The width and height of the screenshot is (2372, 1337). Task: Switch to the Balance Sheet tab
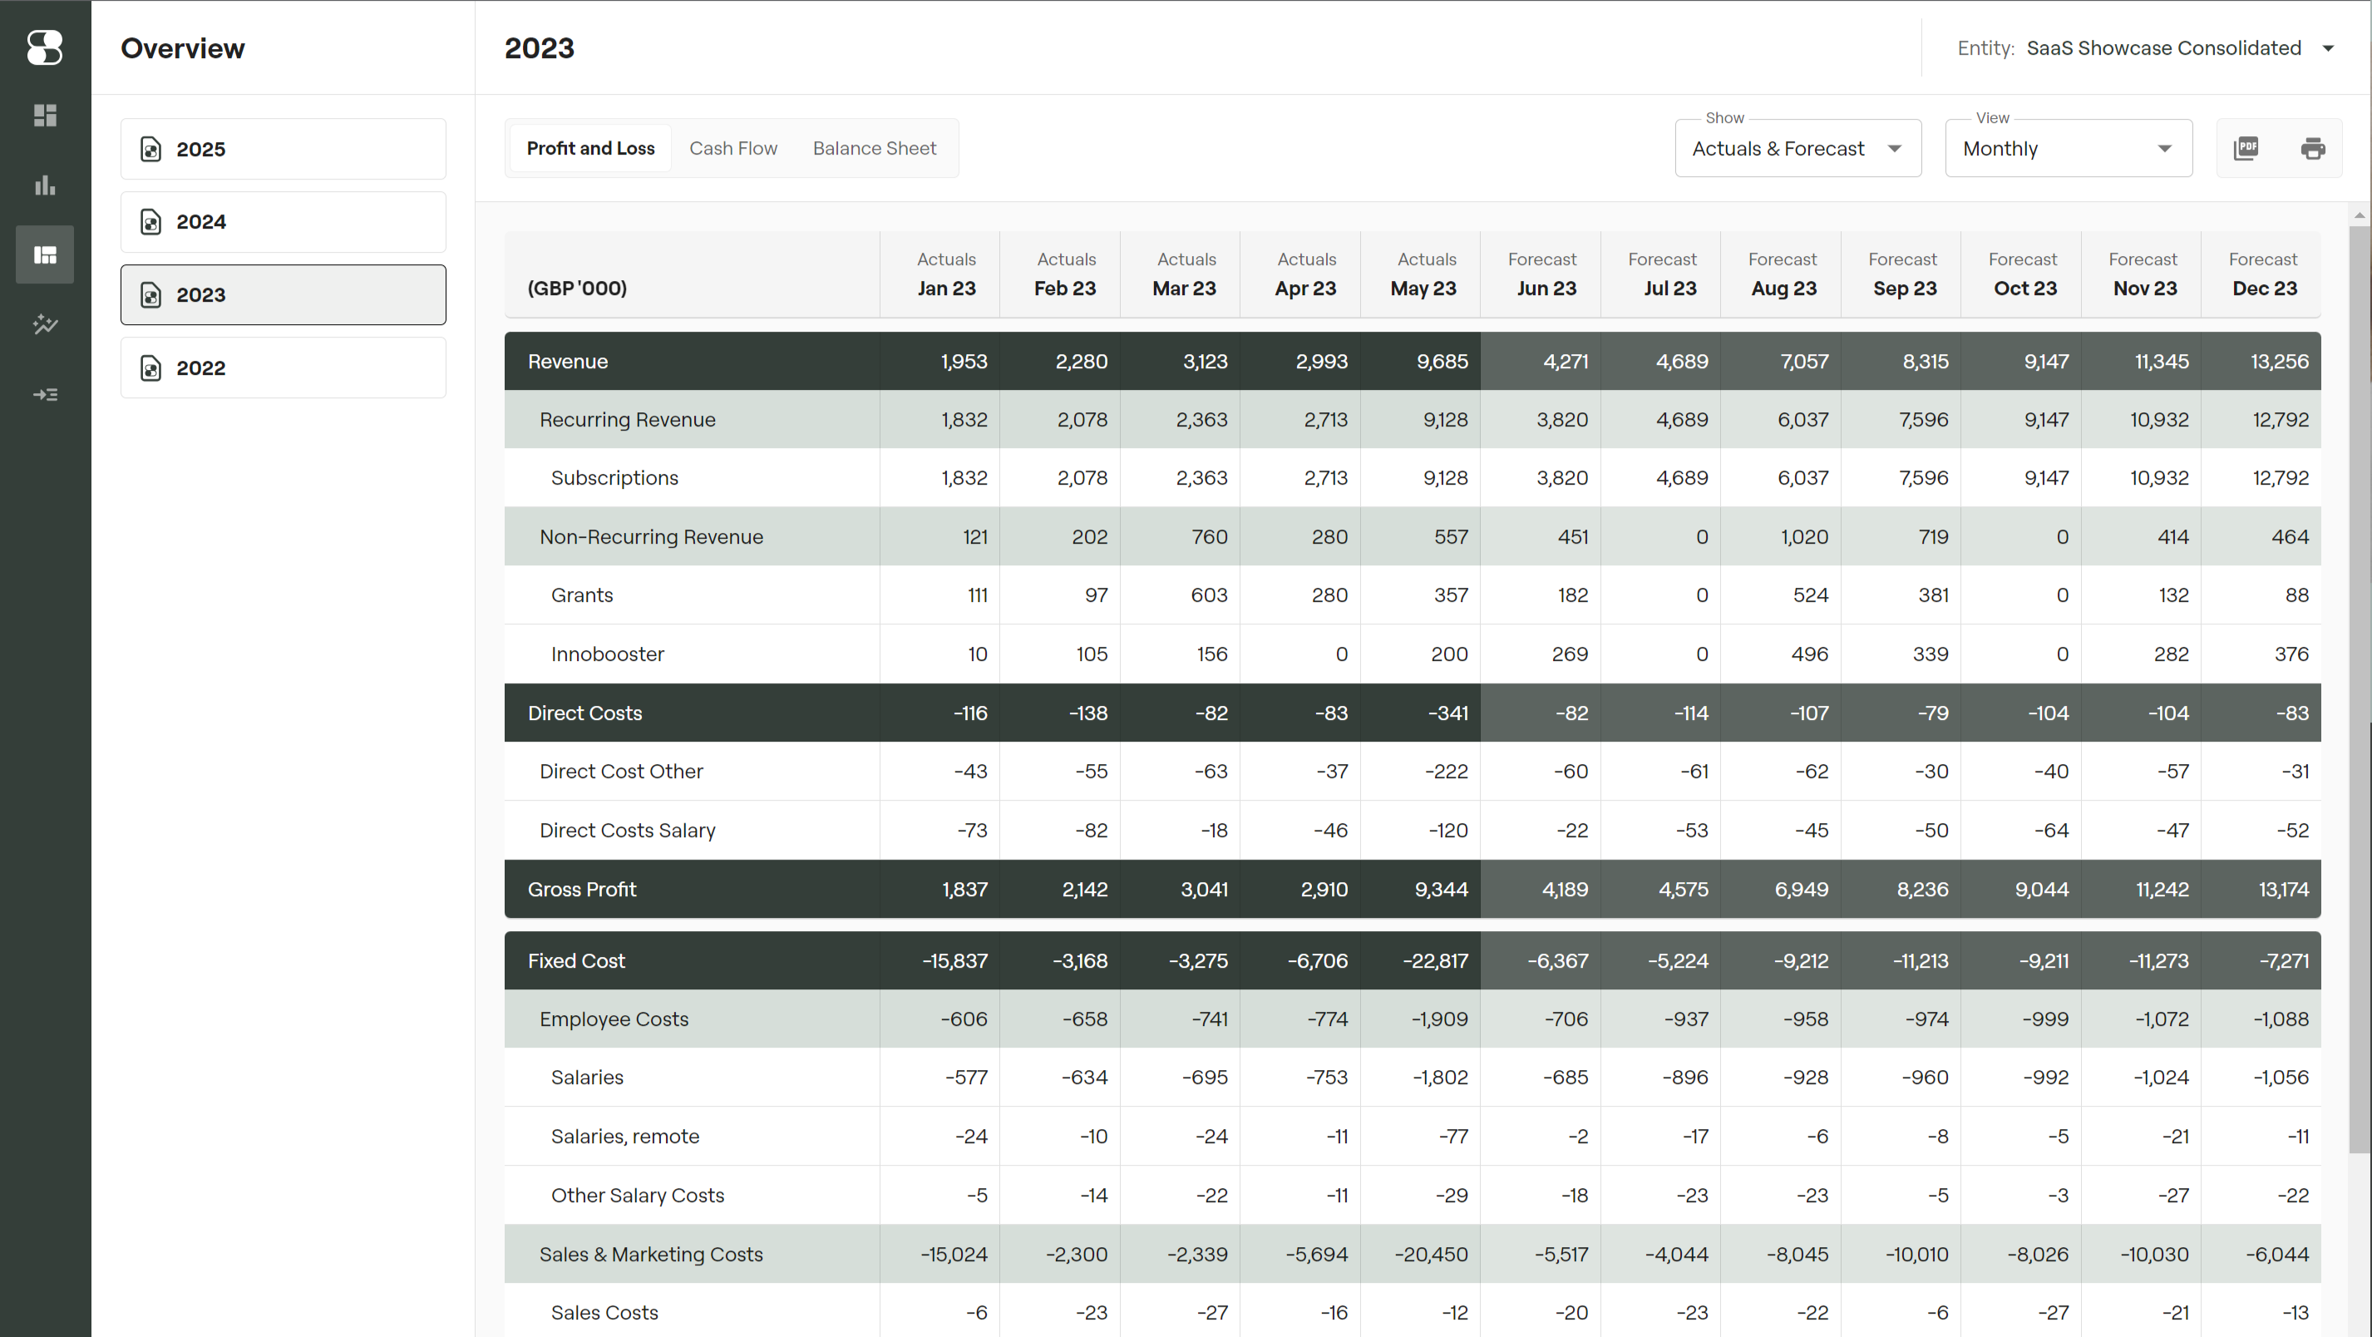click(874, 148)
